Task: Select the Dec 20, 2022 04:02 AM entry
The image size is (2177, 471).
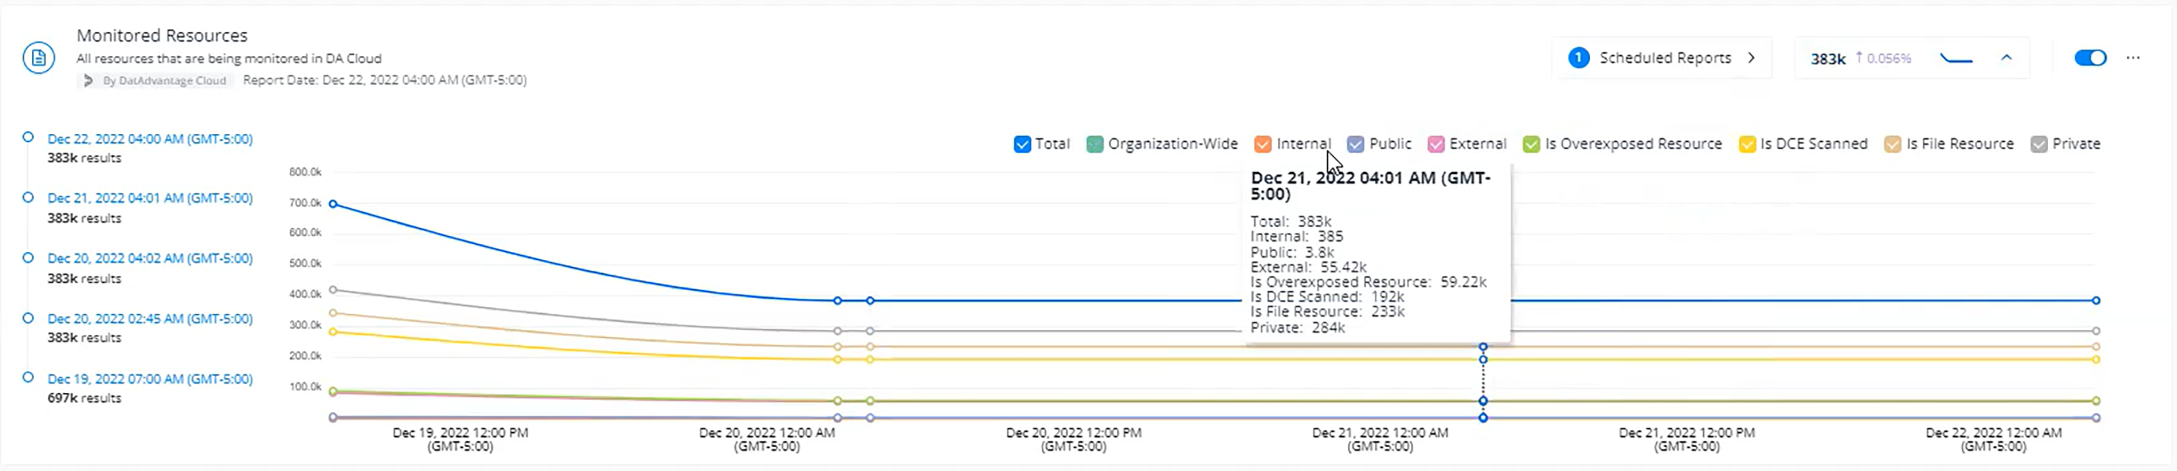Action: point(150,258)
